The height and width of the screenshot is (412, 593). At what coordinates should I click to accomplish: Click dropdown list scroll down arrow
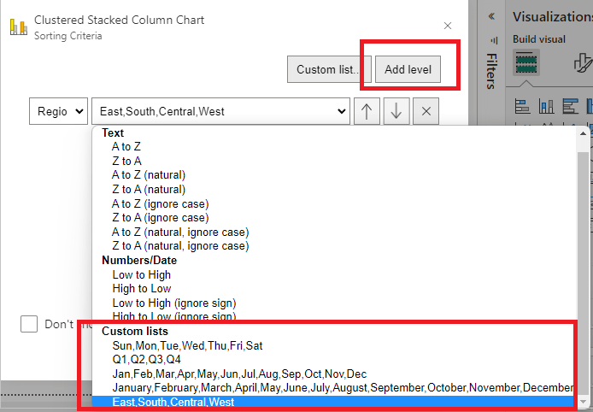coord(583,402)
